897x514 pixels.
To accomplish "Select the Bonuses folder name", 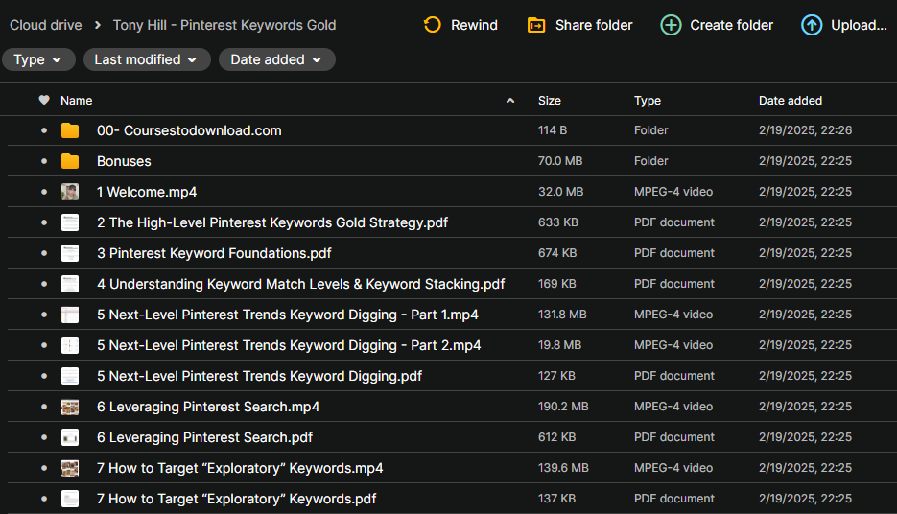I will (124, 161).
